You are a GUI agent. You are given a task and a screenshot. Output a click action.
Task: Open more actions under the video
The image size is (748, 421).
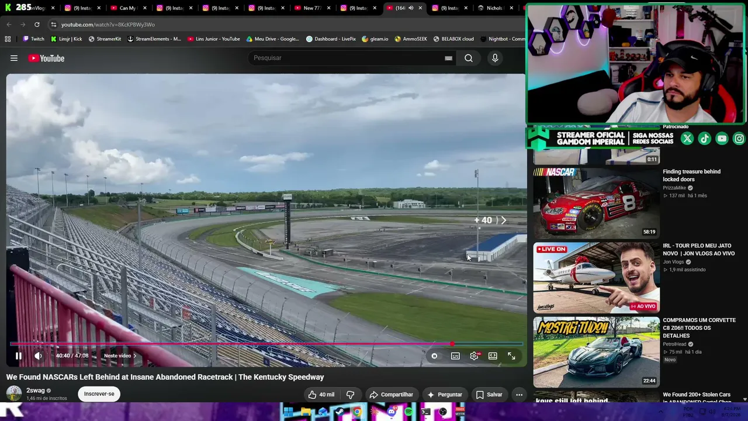click(519, 395)
